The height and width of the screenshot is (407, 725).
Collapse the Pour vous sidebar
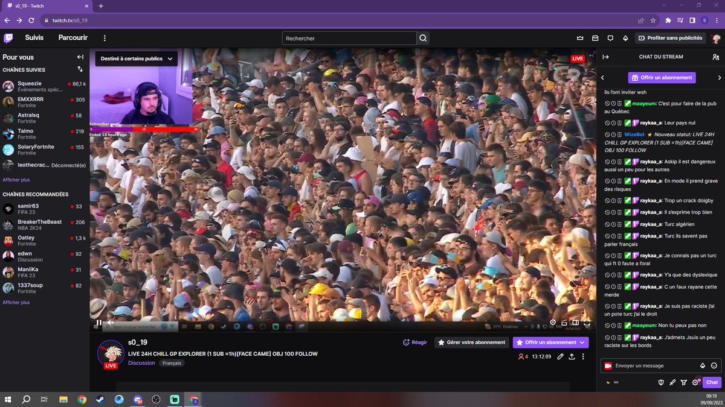80,57
